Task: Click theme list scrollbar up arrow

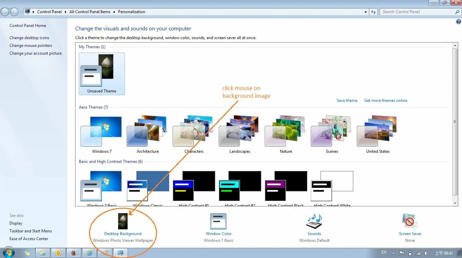Action: coord(455,46)
